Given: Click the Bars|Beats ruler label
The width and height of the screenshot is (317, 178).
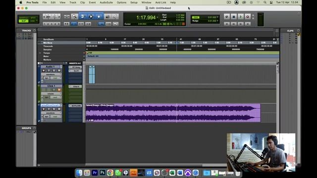Looking at the screenshot, I should pyautogui.click(x=49, y=40).
